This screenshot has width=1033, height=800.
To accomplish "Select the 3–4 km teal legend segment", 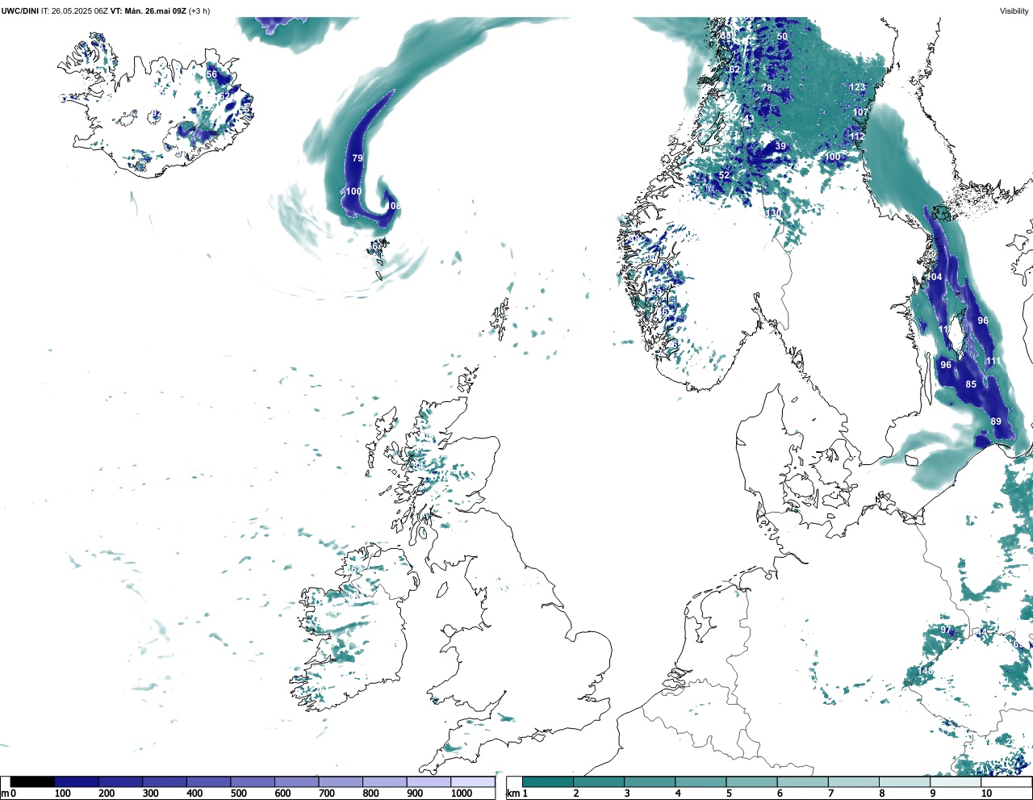I will click(x=650, y=782).
